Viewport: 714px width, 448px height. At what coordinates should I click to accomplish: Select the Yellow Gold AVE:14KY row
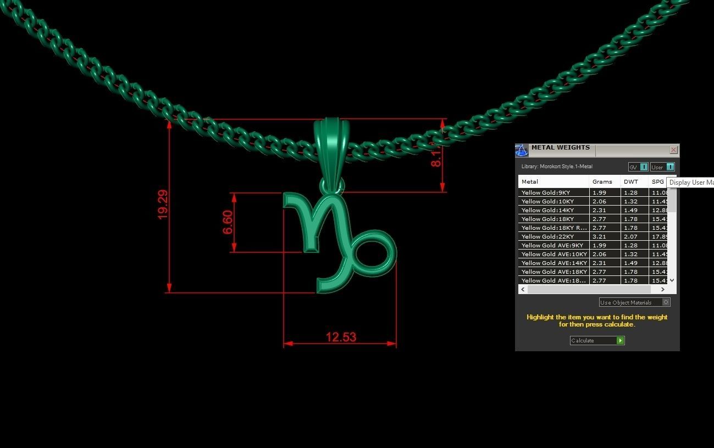594,263
